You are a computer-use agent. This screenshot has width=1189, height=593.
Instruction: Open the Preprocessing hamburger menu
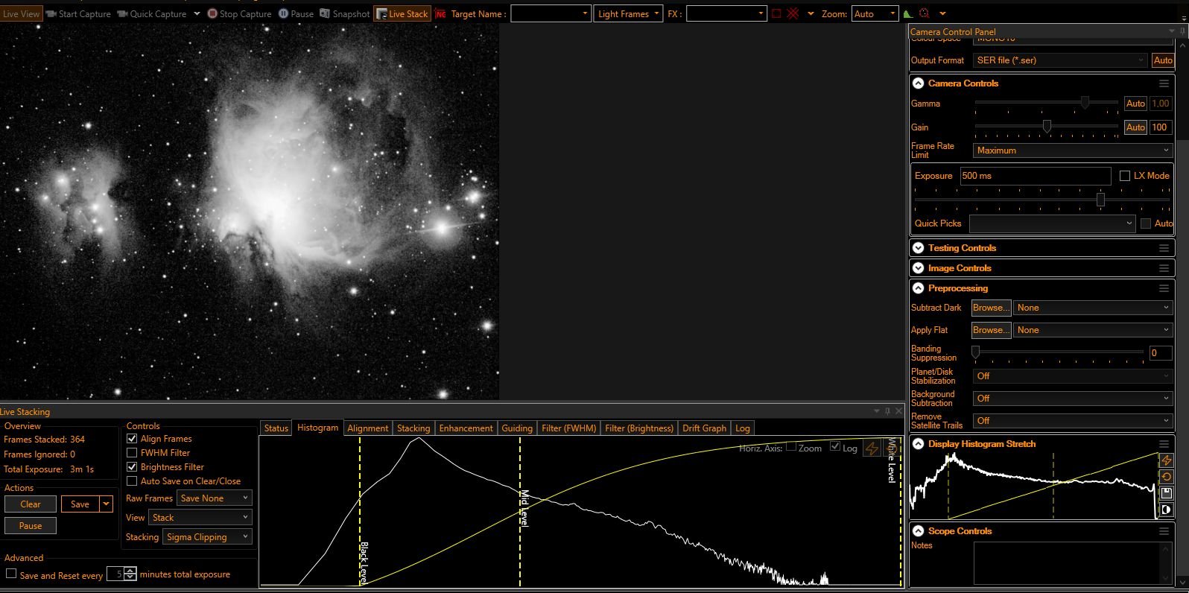click(1164, 288)
